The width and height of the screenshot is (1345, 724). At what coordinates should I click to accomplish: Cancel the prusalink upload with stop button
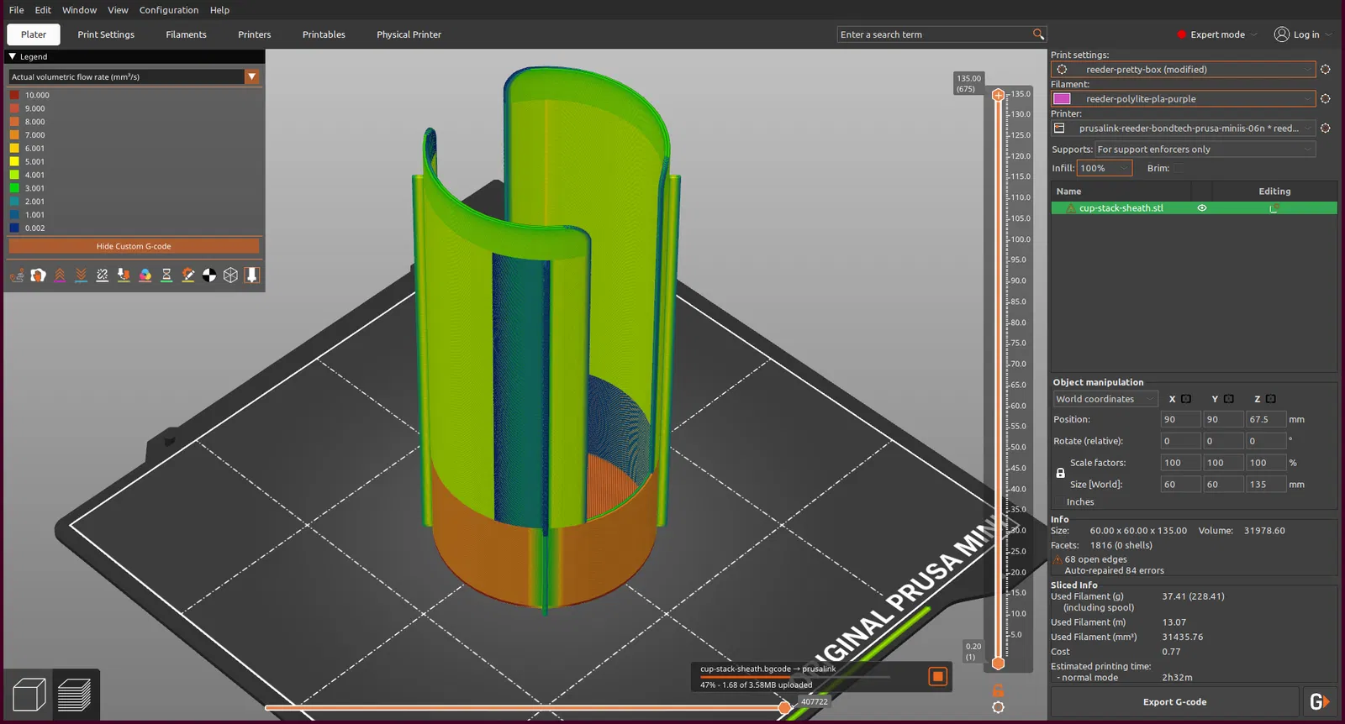[937, 677]
